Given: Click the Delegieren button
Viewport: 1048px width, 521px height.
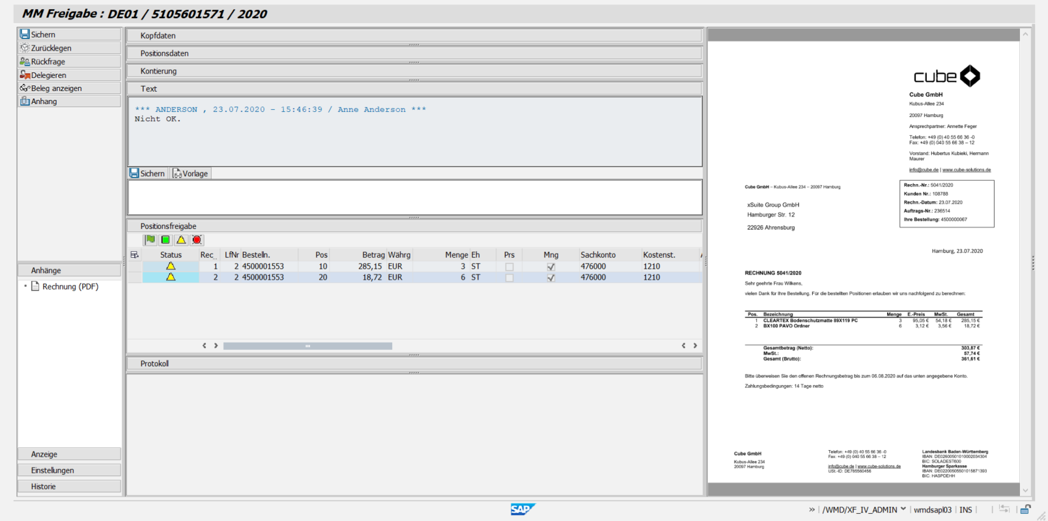Looking at the screenshot, I should (48, 75).
